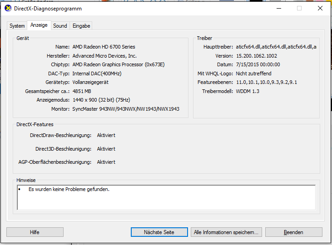Click the Treibermodell value WDDM 1.3

point(248,91)
